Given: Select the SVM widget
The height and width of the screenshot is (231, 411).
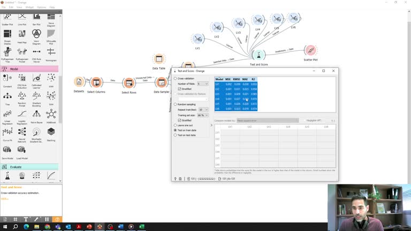Looking at the screenshot, I should click(51, 98).
